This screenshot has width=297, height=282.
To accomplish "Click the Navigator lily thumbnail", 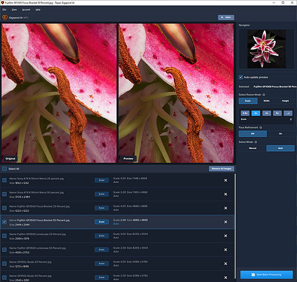I will click(266, 49).
